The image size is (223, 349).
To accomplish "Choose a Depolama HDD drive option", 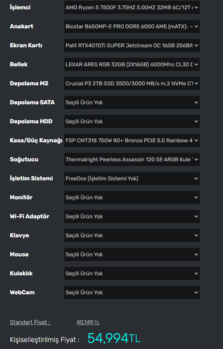I will tap(132, 121).
